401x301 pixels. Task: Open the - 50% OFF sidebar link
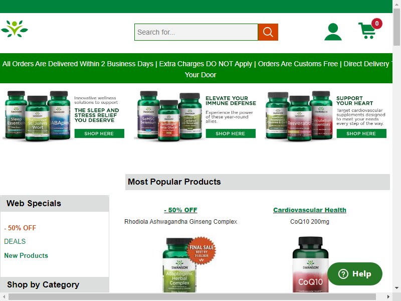point(20,228)
